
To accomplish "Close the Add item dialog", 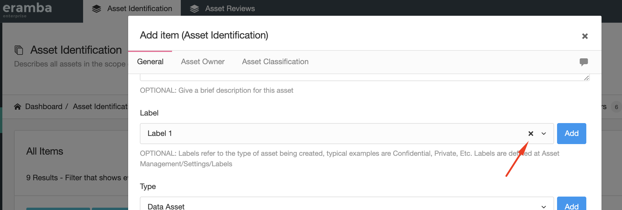I will click(x=585, y=36).
